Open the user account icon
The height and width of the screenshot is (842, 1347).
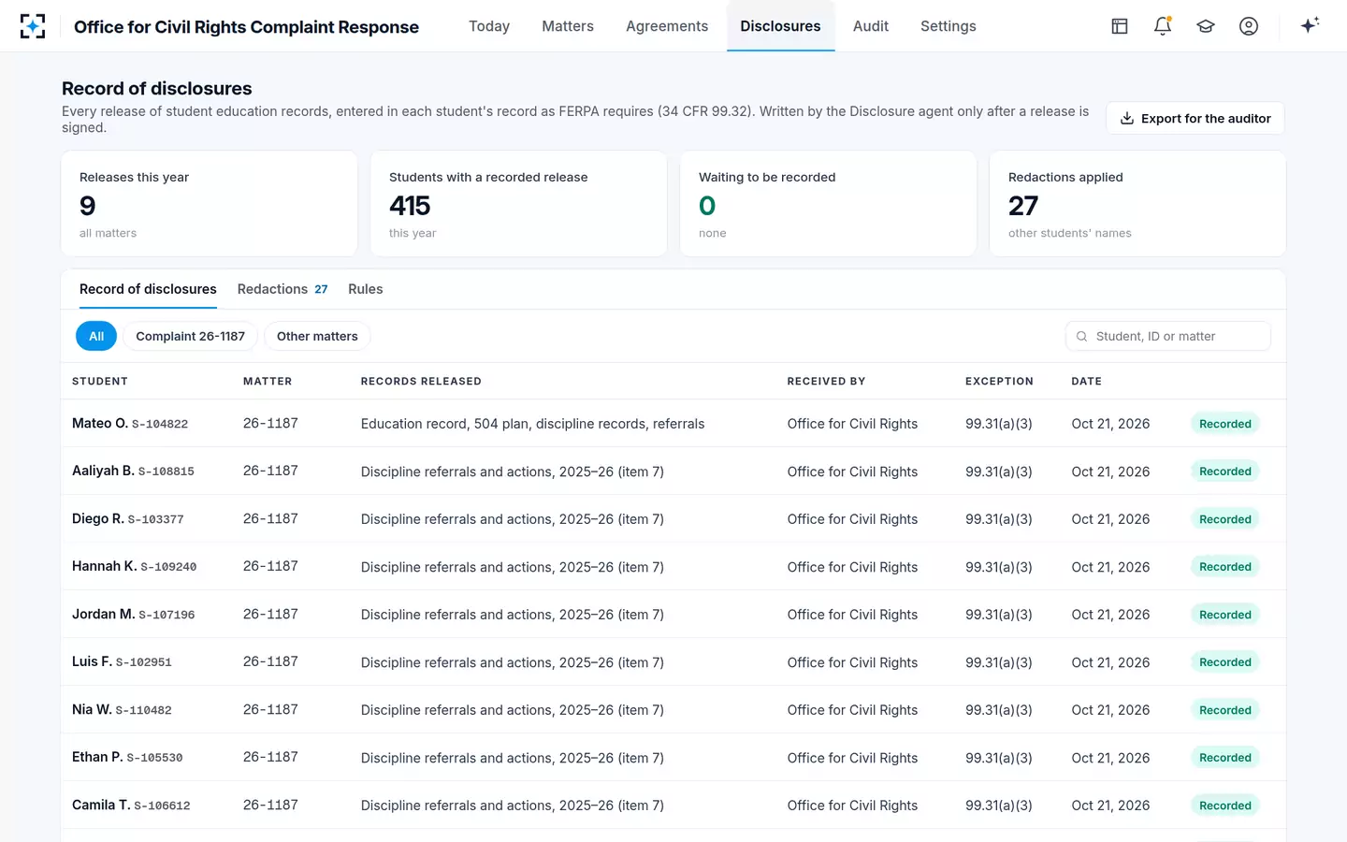[1249, 26]
